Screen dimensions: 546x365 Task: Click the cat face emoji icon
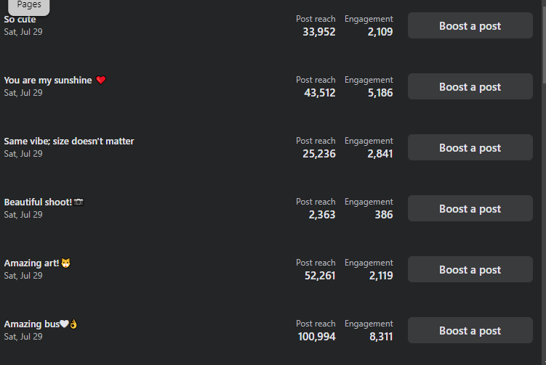point(65,263)
